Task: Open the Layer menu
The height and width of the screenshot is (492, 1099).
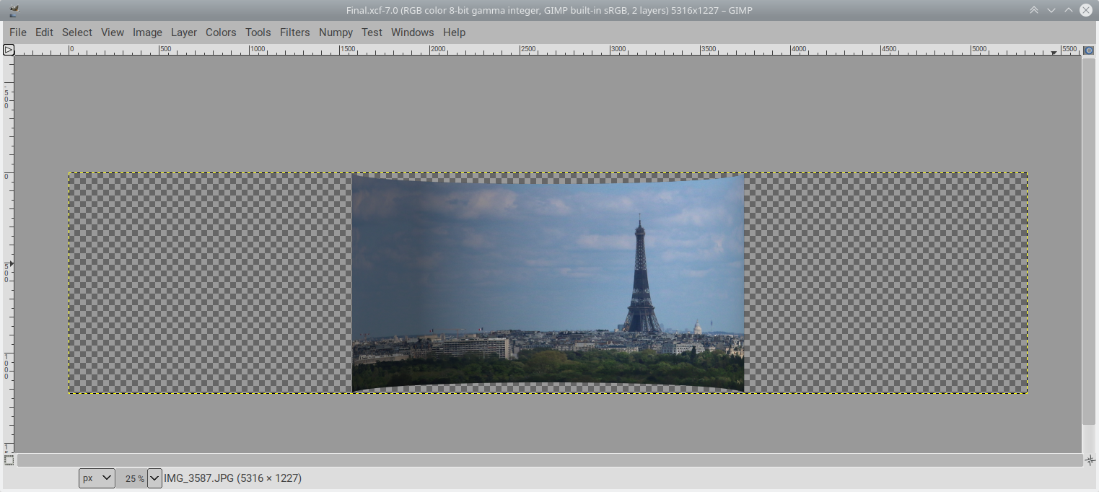Action: tap(184, 32)
